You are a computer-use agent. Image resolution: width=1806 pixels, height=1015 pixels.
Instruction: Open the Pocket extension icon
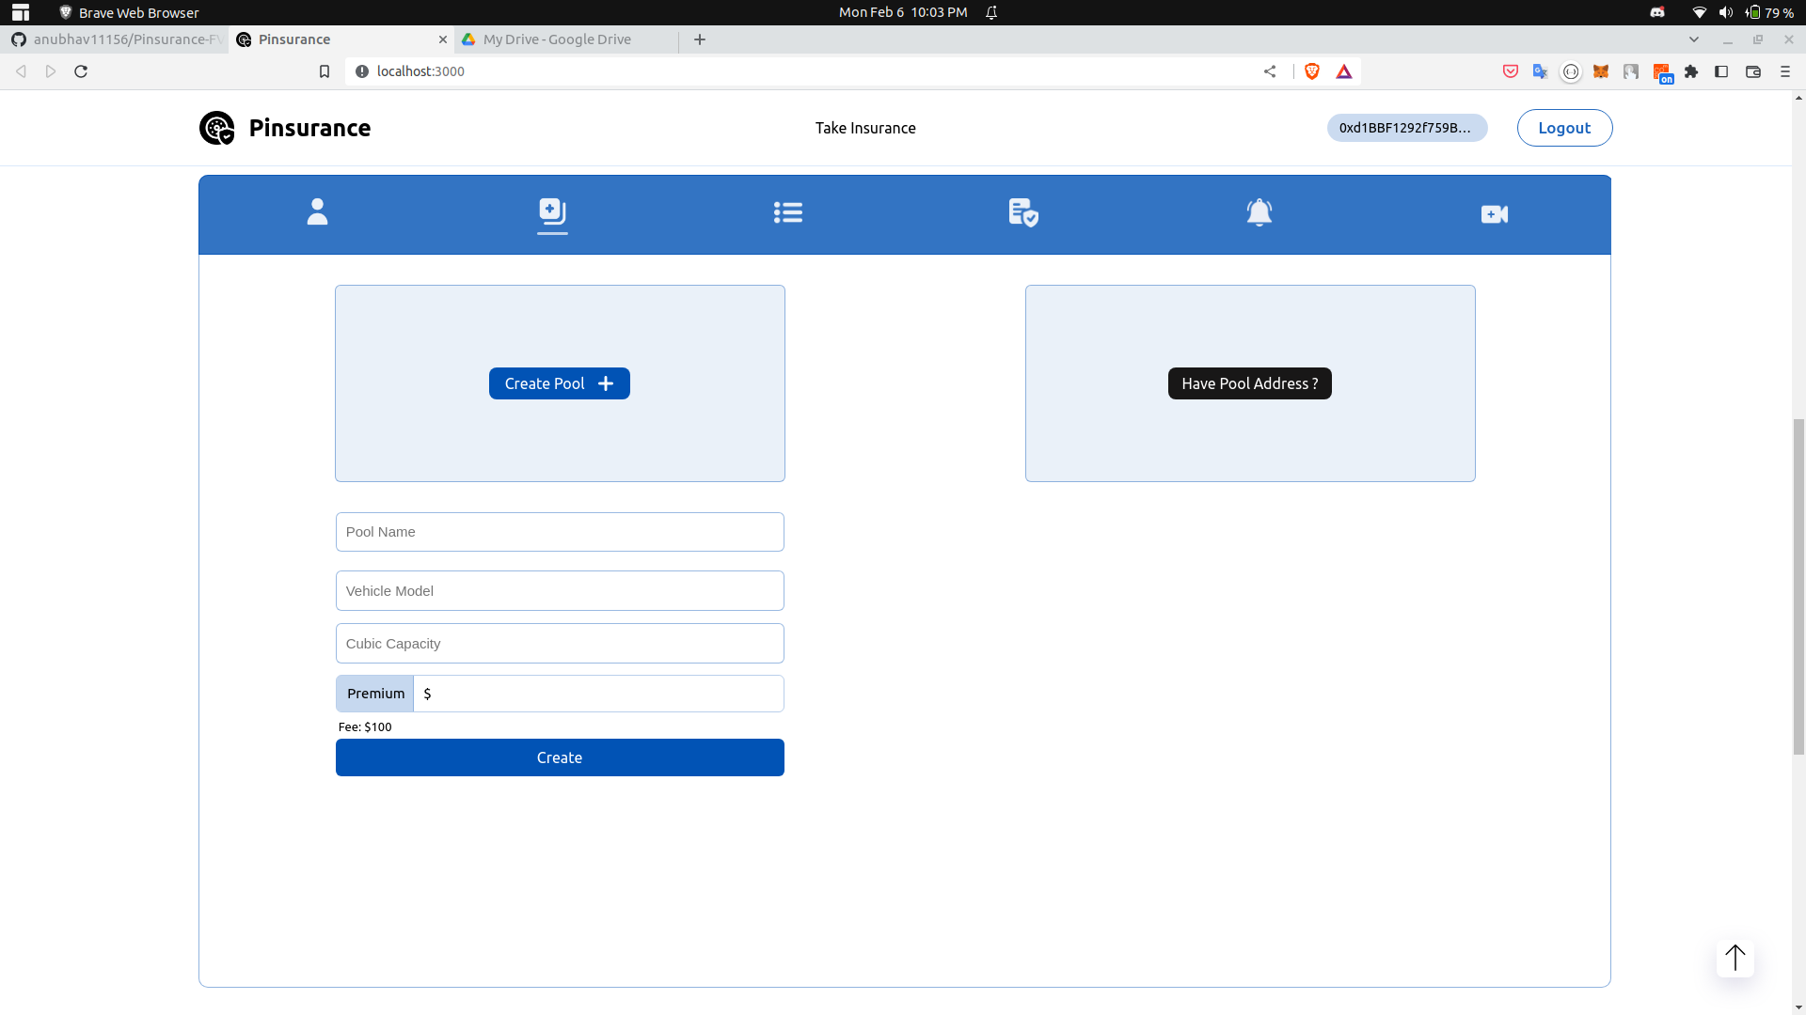(x=1511, y=71)
